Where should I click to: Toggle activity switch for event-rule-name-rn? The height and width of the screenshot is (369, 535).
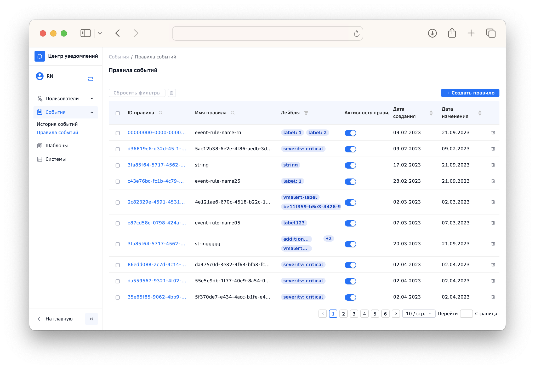coord(350,133)
